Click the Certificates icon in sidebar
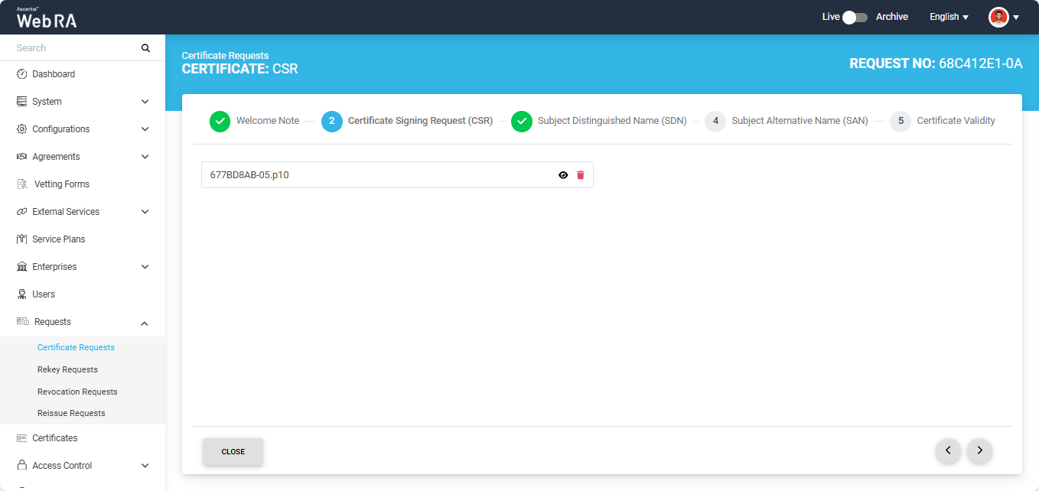This screenshot has width=1039, height=491. point(22,438)
